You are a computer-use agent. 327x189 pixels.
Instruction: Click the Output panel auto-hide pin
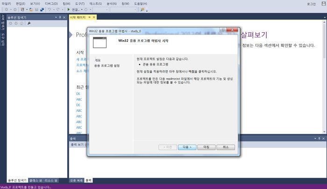click(319, 138)
